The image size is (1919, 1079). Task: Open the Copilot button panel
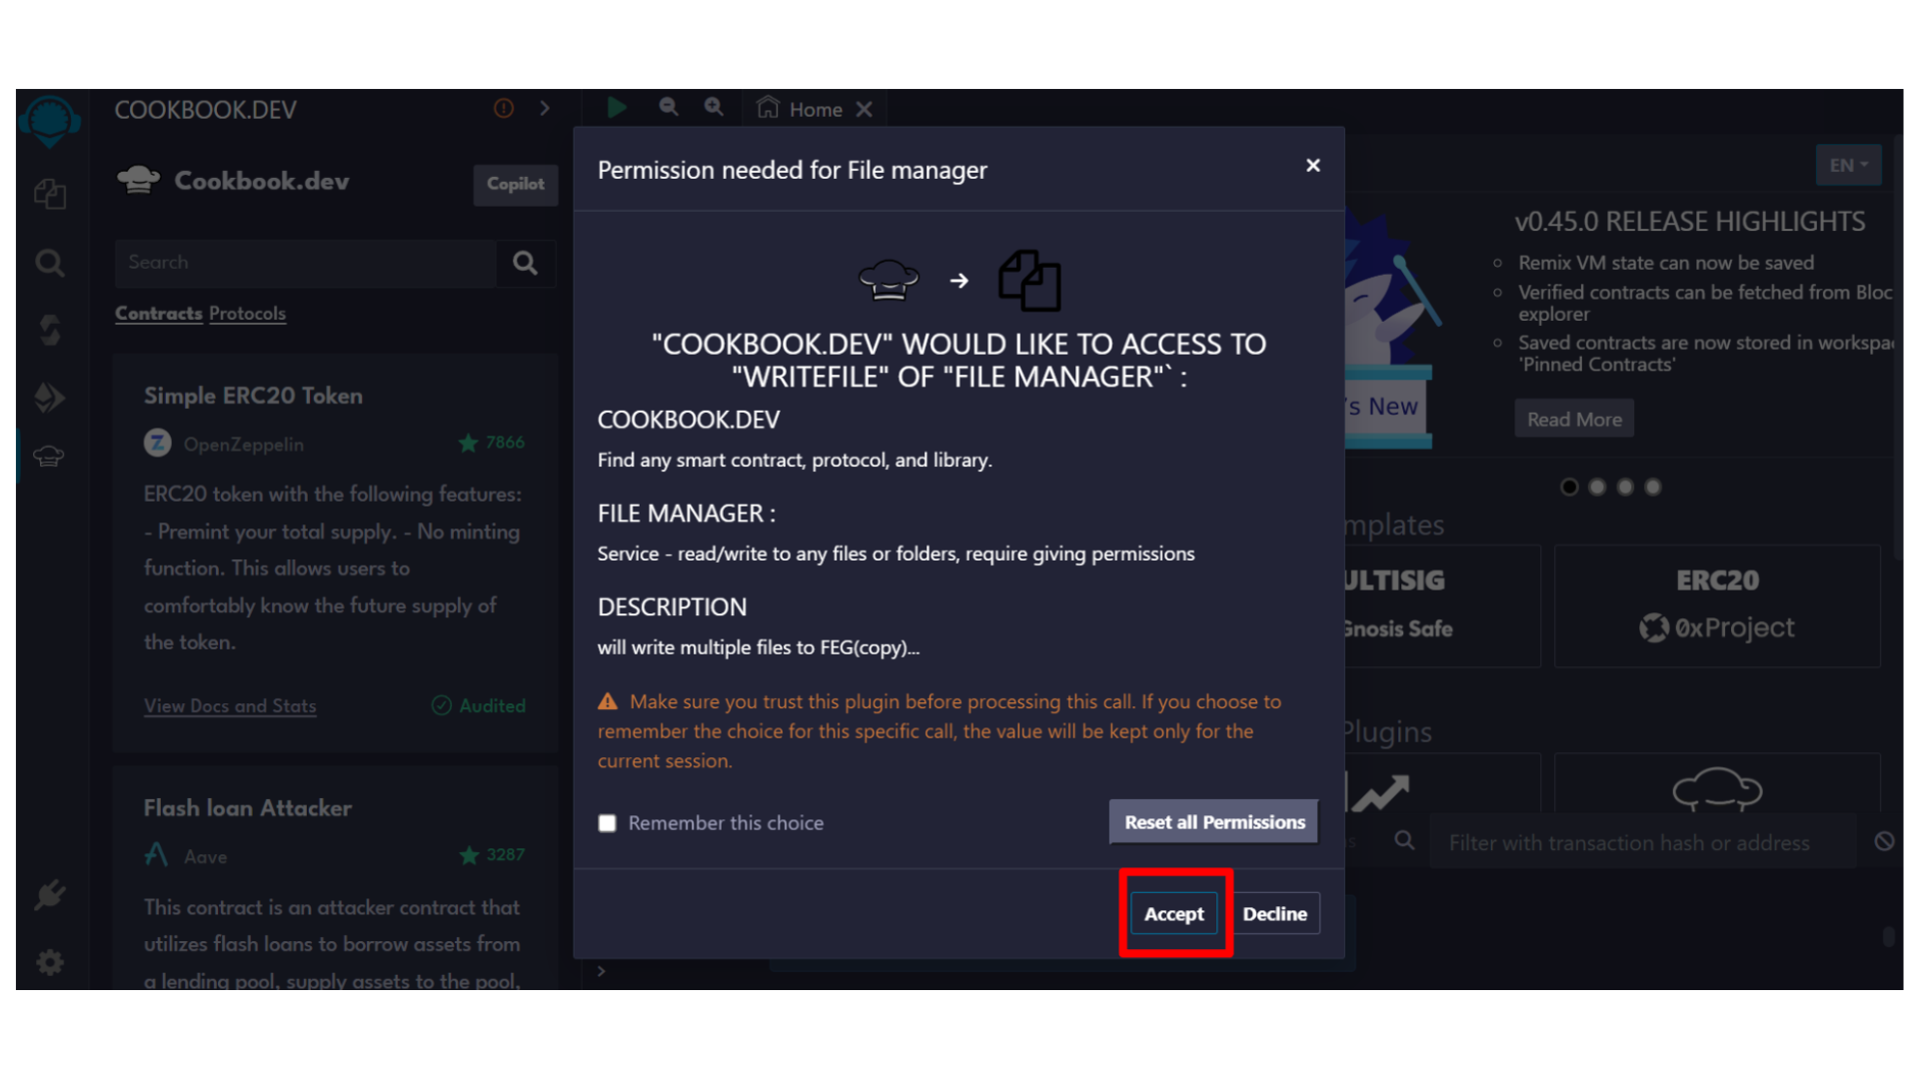tap(516, 183)
